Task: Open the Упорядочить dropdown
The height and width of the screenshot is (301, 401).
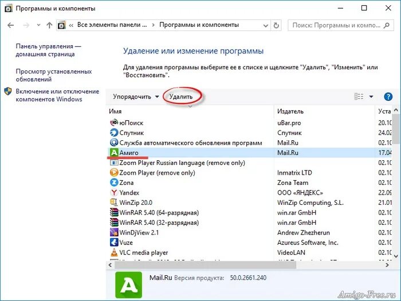Action: pos(136,97)
